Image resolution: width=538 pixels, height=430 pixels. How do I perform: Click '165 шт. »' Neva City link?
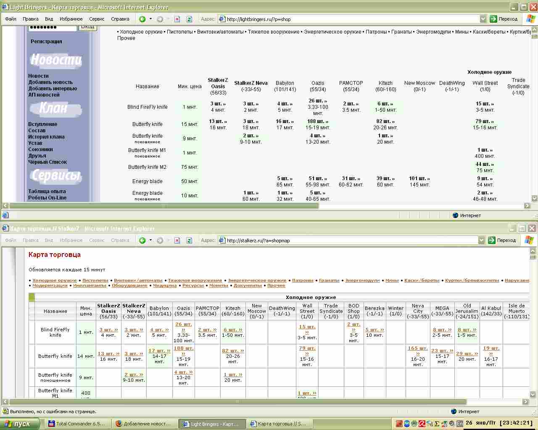point(417,351)
